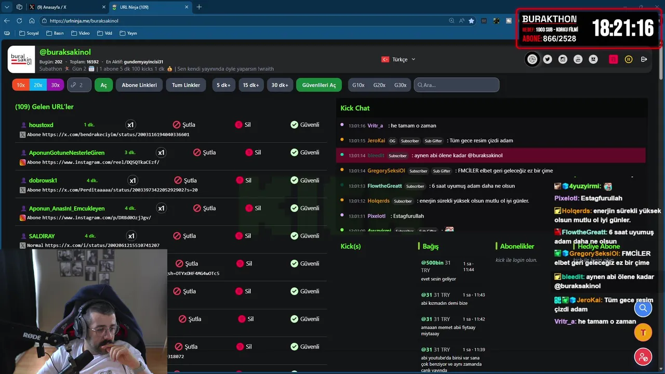Switch to the URL Ninja (109) tab

[150, 7]
